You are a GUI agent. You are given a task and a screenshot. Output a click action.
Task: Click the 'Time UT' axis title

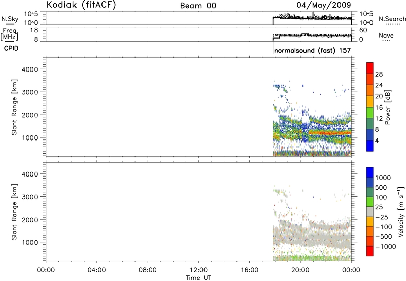click(x=198, y=278)
